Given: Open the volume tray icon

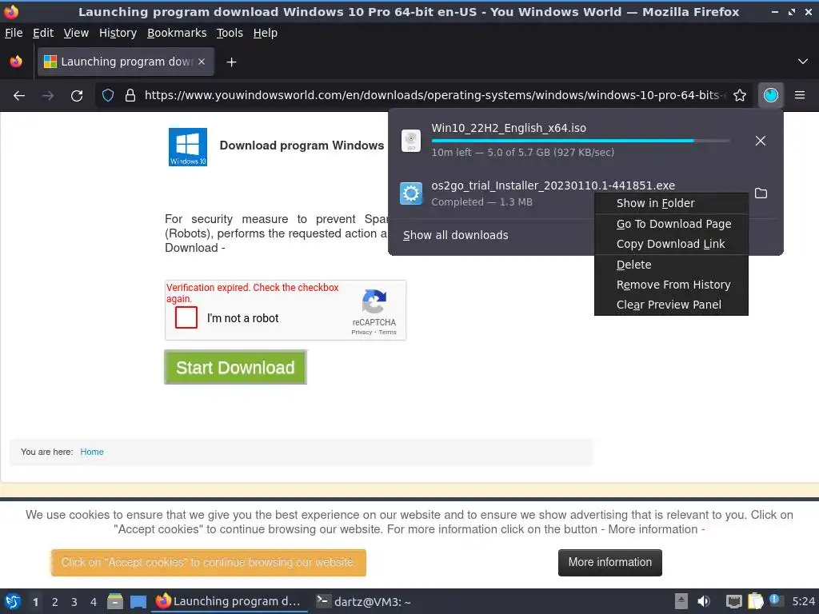Looking at the screenshot, I should click(704, 601).
